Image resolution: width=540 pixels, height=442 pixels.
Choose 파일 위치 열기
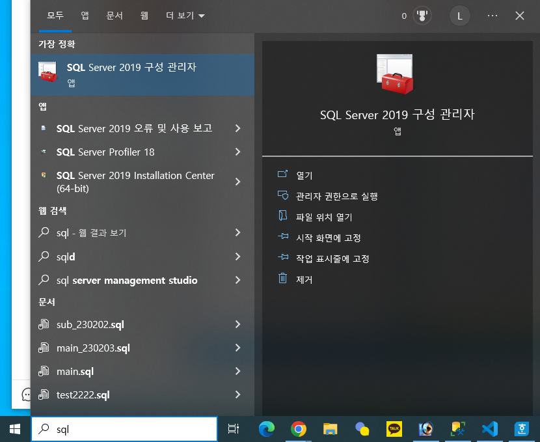click(x=324, y=217)
